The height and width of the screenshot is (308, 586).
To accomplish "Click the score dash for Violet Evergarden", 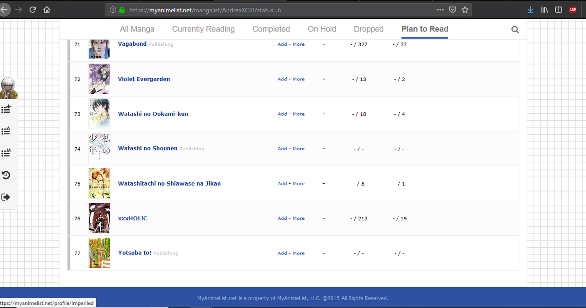I will pyautogui.click(x=324, y=79).
